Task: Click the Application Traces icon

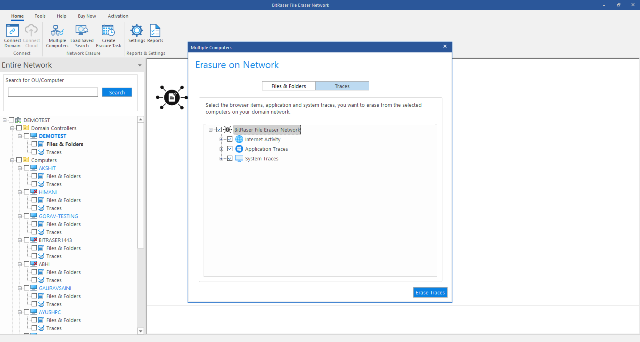Action: pyautogui.click(x=239, y=149)
